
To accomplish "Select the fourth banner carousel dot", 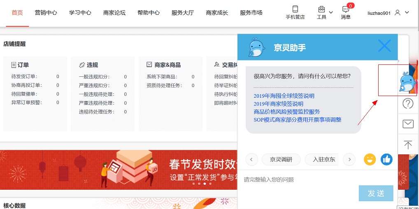I will point(210,184).
